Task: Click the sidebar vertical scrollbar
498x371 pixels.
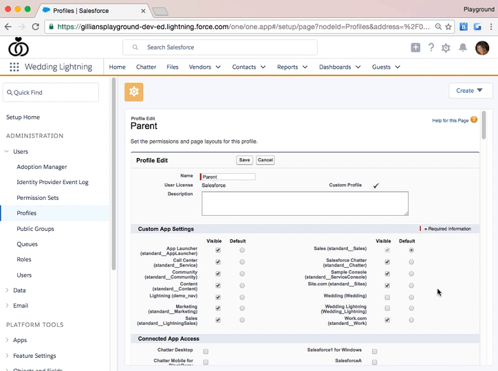Action: (x=113, y=174)
